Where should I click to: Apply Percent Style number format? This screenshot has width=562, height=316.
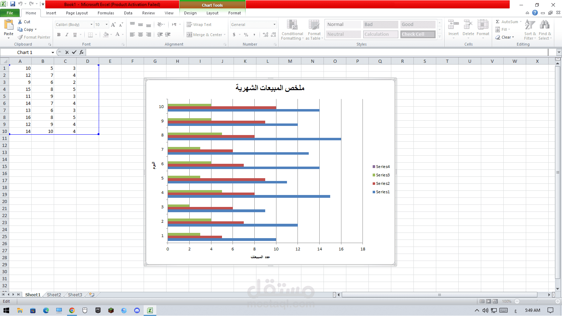(246, 34)
